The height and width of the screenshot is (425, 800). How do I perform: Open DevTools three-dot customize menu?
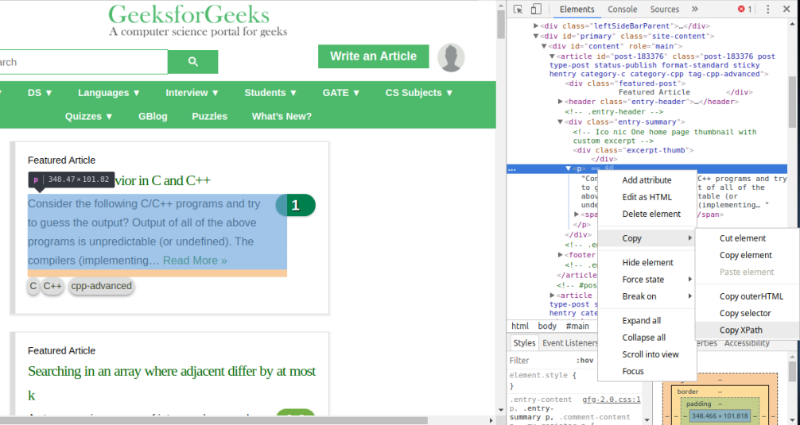(768, 10)
